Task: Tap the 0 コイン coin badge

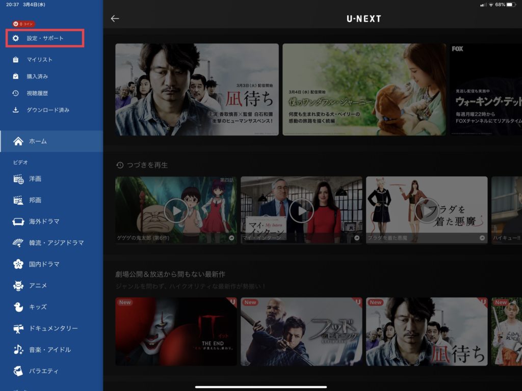Action: 23,24
